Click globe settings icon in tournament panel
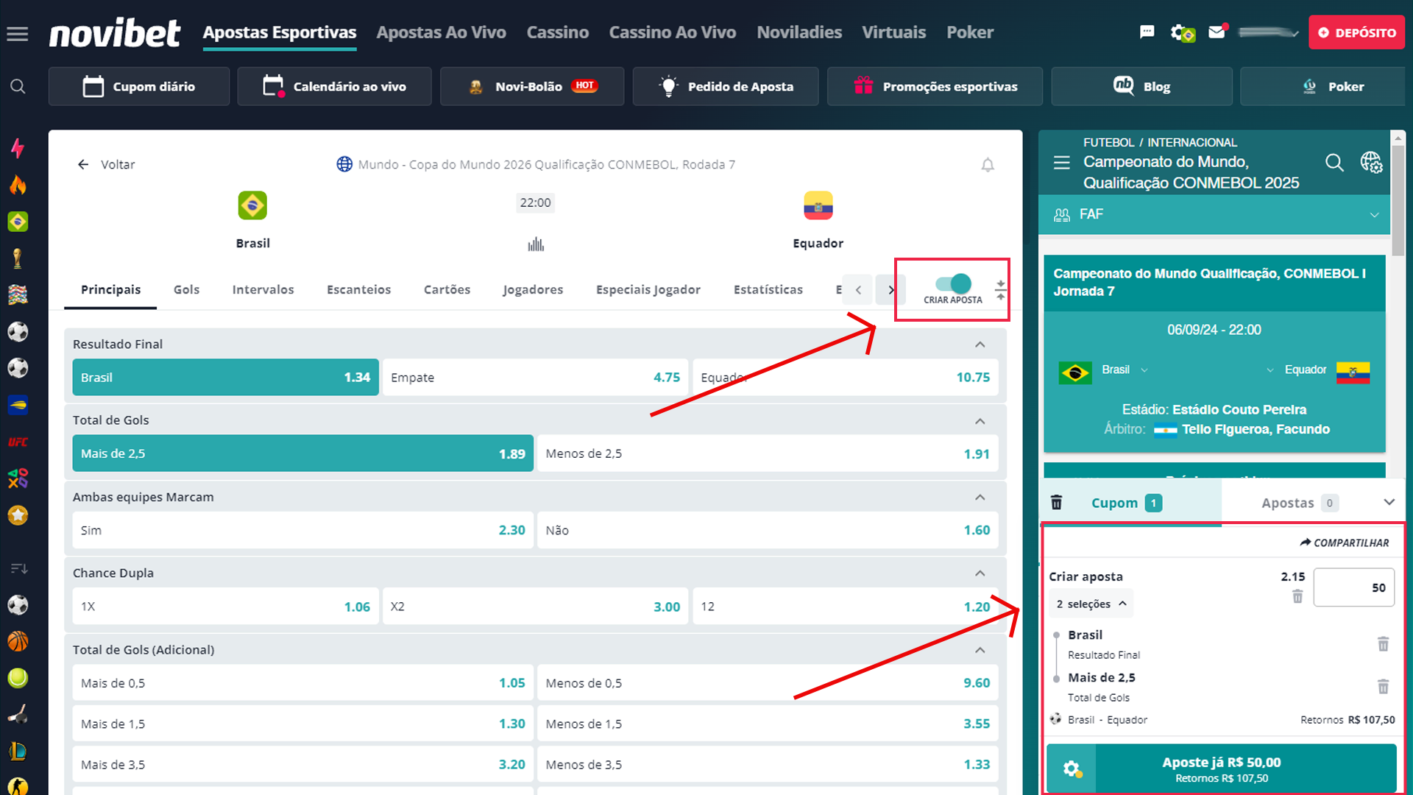This screenshot has height=795, width=1413. coord(1371,162)
